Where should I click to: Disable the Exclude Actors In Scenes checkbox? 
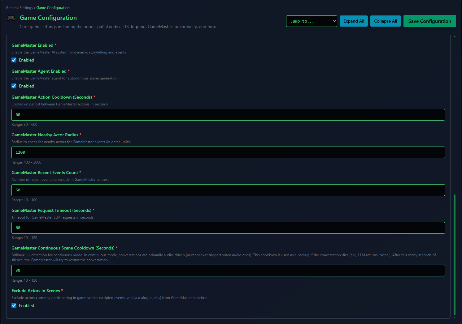(14, 305)
